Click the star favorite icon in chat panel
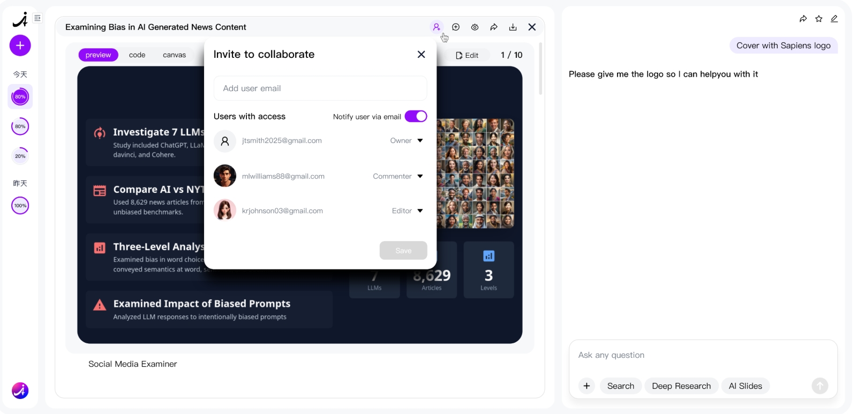This screenshot has width=865, height=414. click(818, 19)
